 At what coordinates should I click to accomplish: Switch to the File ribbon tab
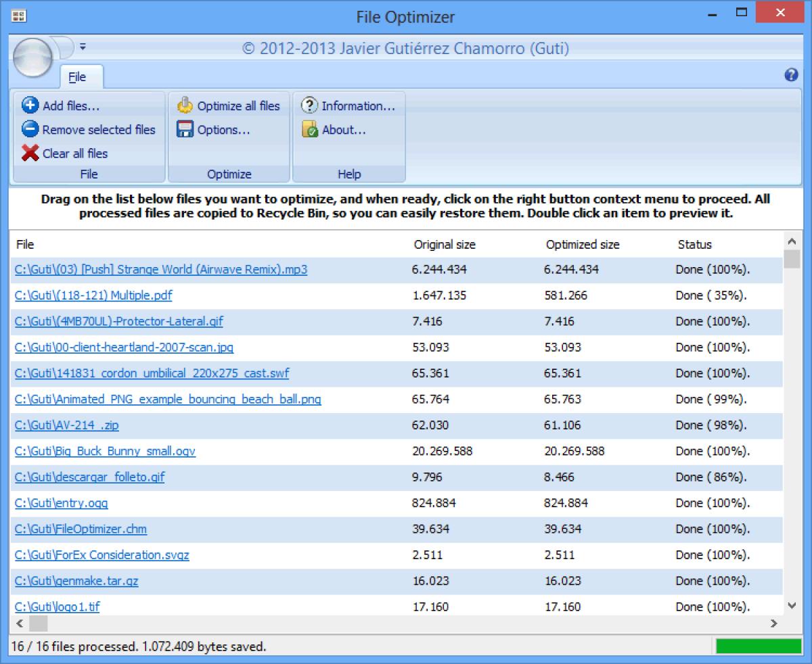point(81,76)
